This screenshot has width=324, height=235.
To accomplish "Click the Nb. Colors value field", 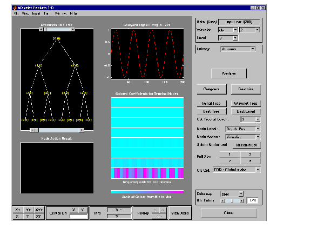I will tap(252, 201).
